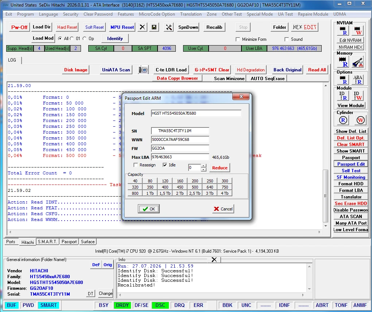The height and width of the screenshot is (312, 372).
Task: Click the Disk Image button
Action: tap(76, 70)
